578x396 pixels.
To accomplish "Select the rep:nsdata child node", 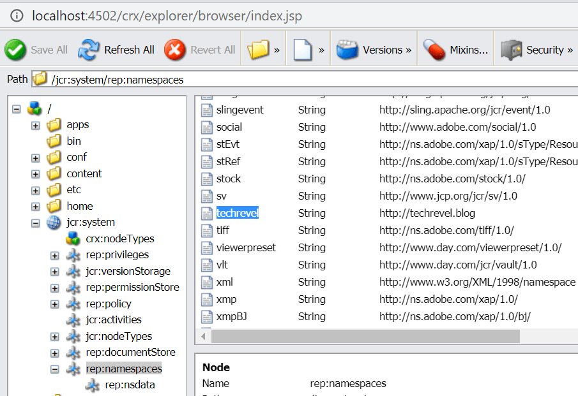I will [x=130, y=385].
